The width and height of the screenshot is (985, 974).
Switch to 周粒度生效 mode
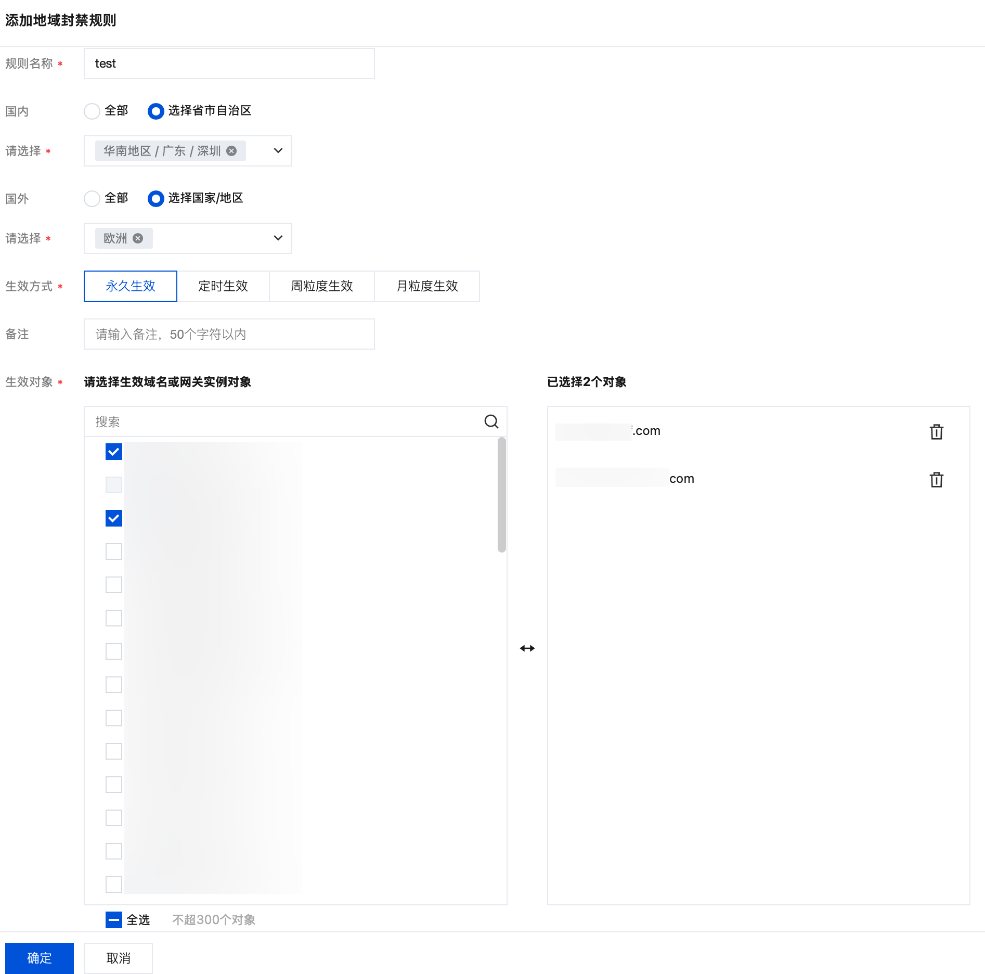322,286
